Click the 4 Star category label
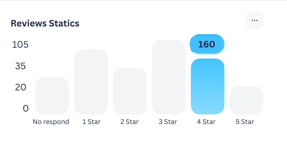287x142 pixels. point(206,122)
